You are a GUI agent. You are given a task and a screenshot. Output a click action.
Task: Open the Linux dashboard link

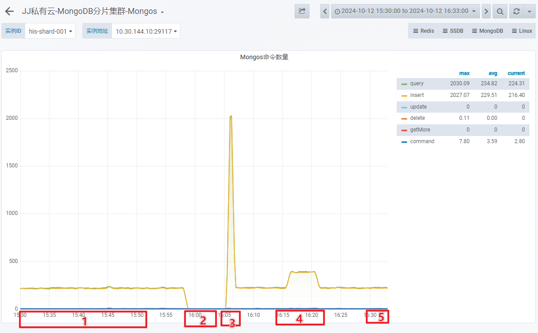click(x=522, y=31)
